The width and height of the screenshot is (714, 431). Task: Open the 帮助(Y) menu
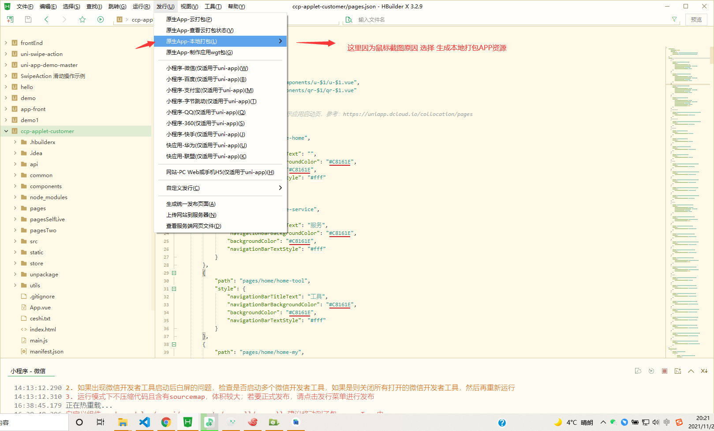click(236, 6)
